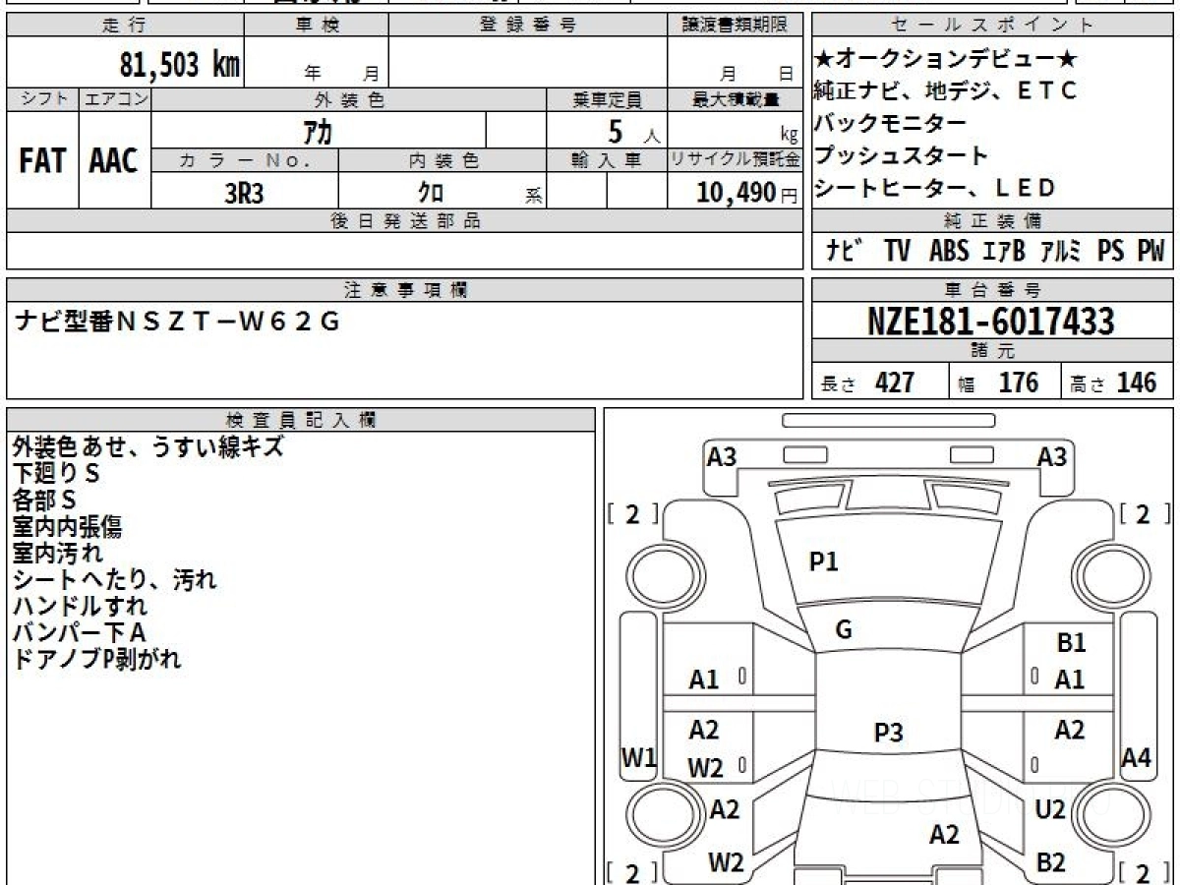Click the エアB equipment item
The image size is (1180, 885).
pyautogui.click(x=1003, y=251)
